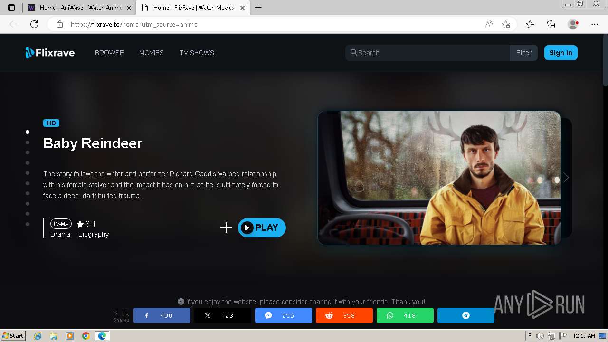Share via Messenger
Screen dimensions: 608x342
click(x=284, y=315)
